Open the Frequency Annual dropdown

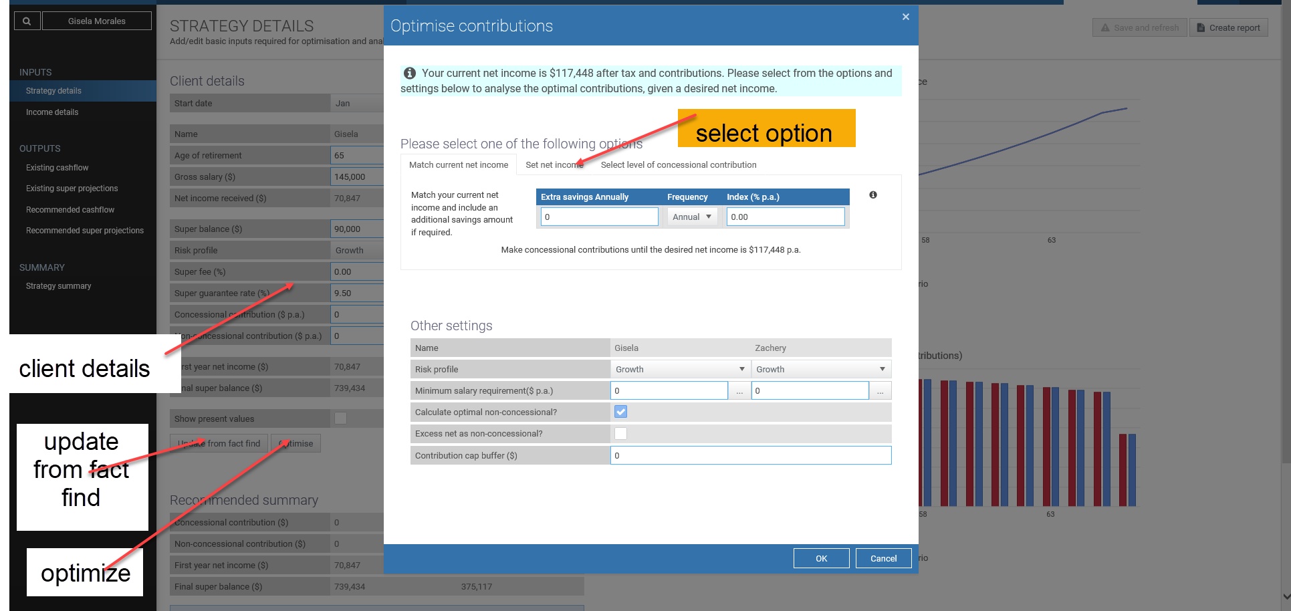pyautogui.click(x=692, y=217)
